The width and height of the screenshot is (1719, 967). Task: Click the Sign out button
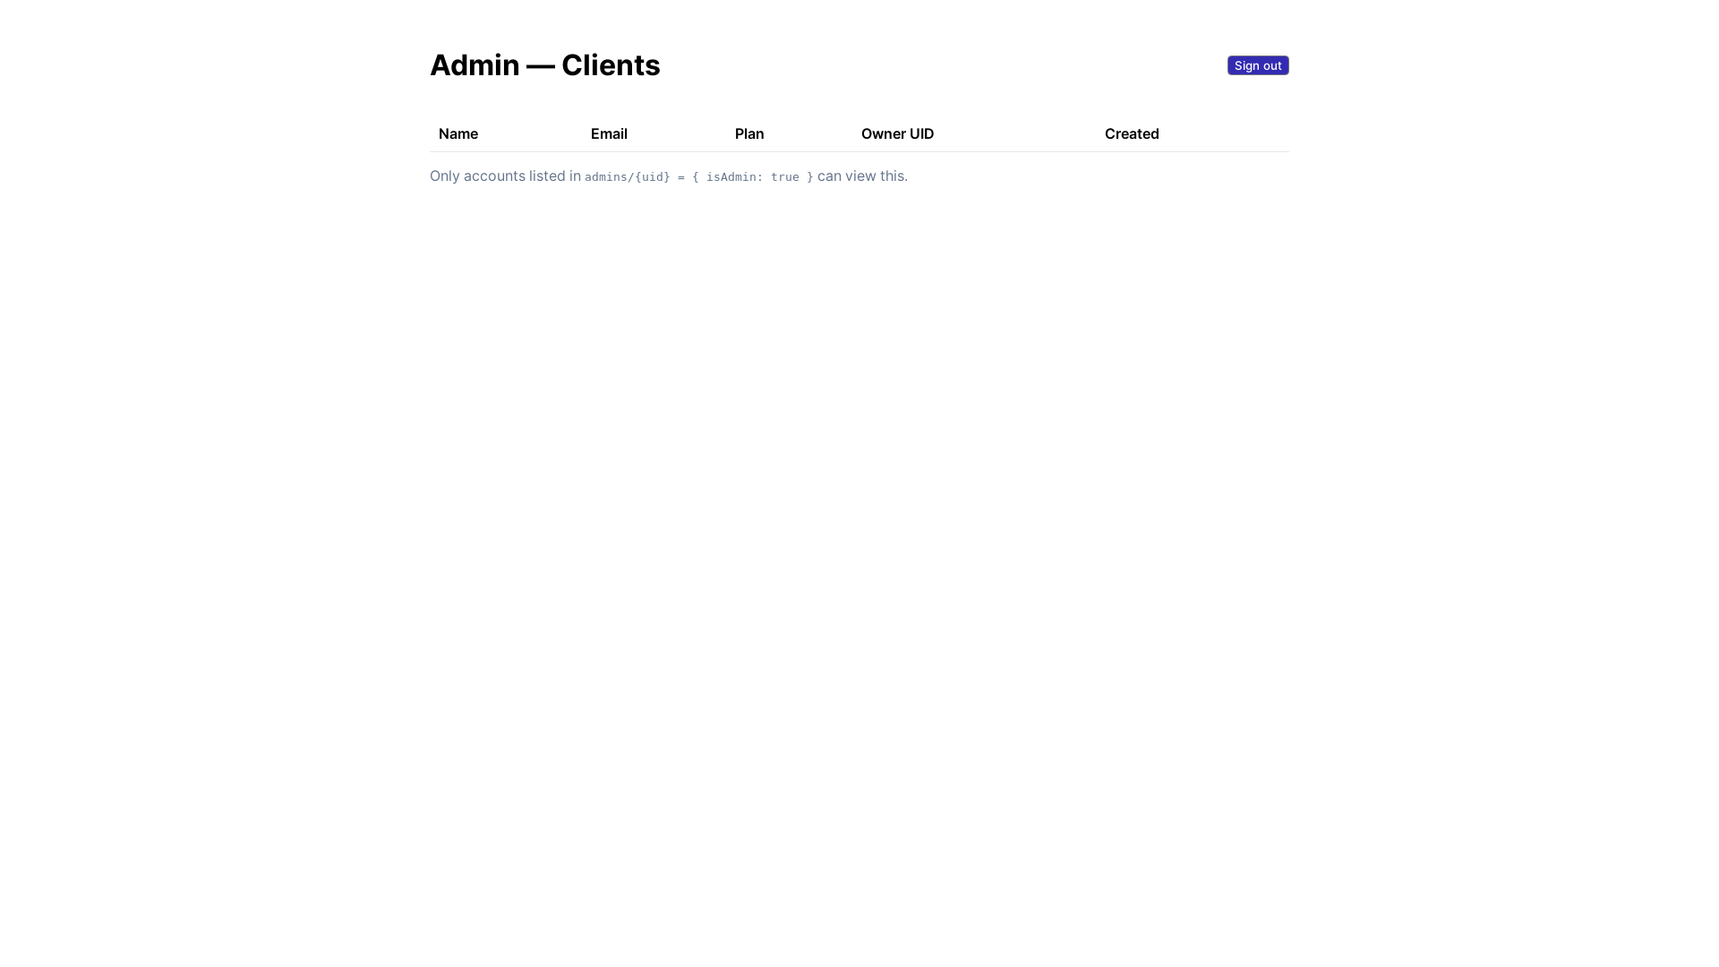[1258, 65]
